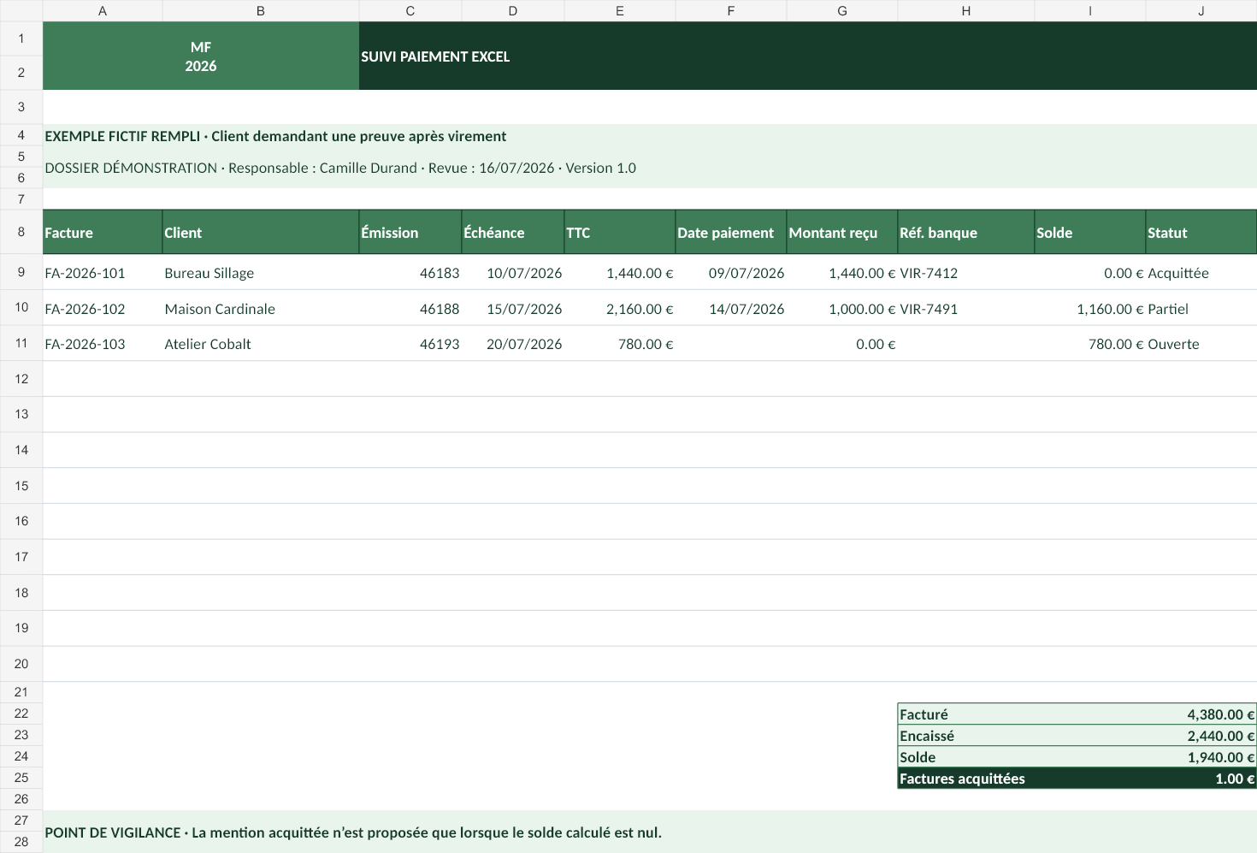Select column J header

(x=1201, y=10)
